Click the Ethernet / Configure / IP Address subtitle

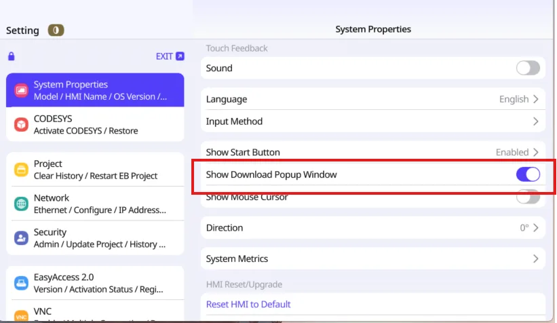[100, 210]
